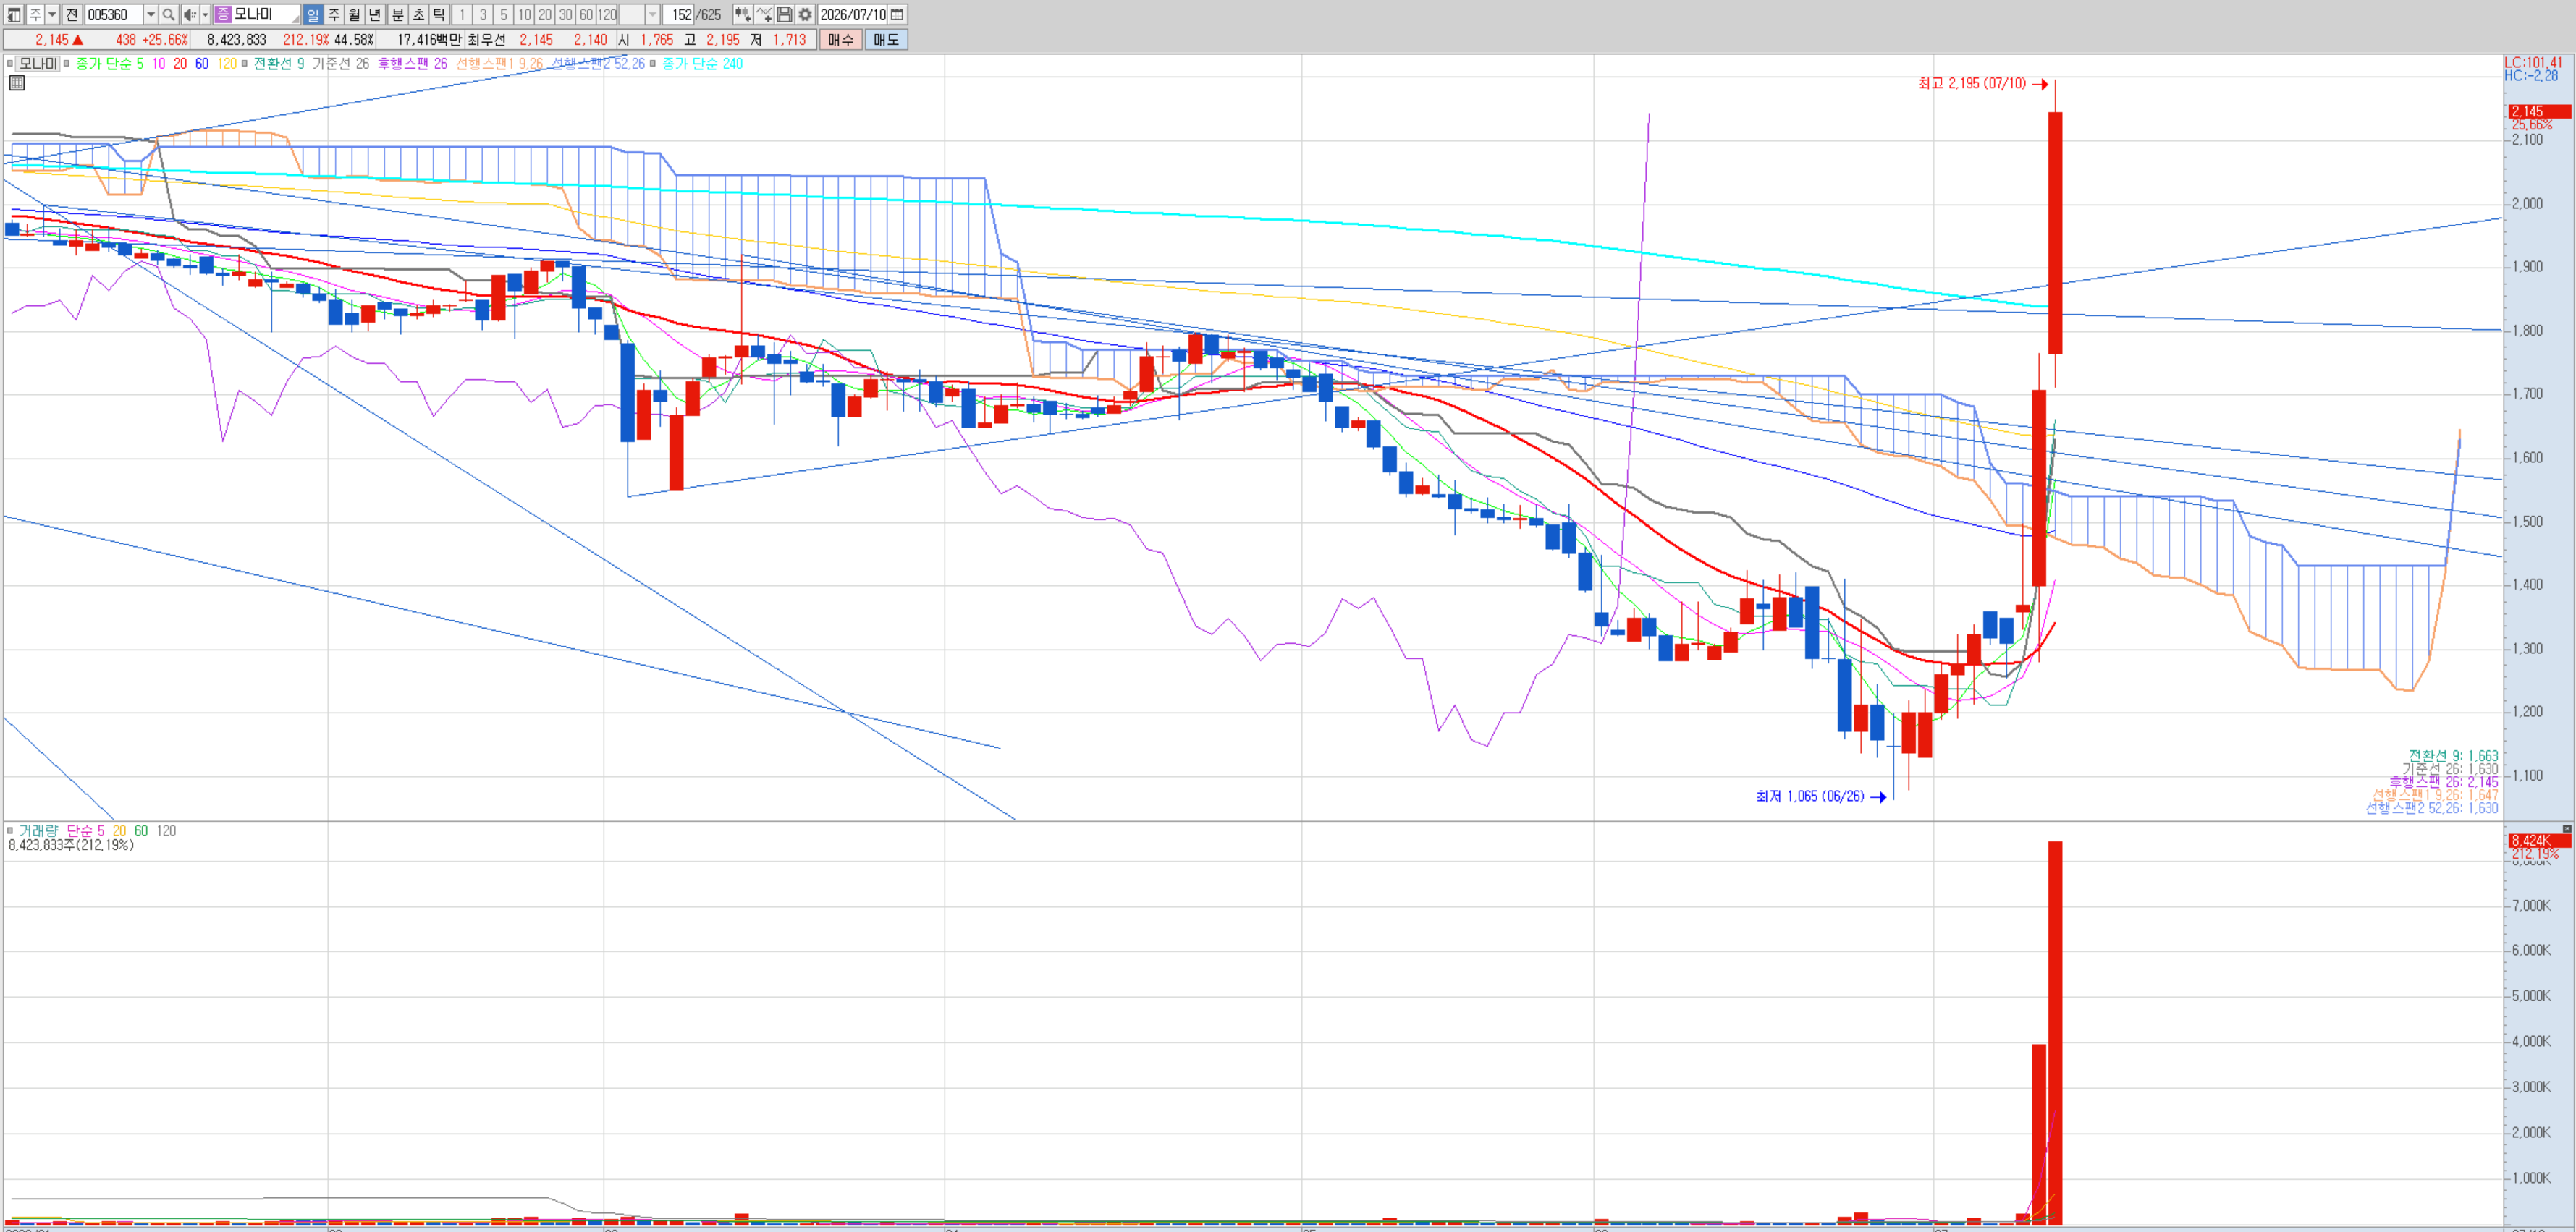This screenshot has height=1232, width=2576.
Task: Switch to the 주 weekly period tab
Action: [x=333, y=14]
